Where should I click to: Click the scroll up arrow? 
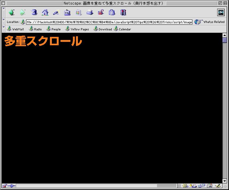[225, 35]
